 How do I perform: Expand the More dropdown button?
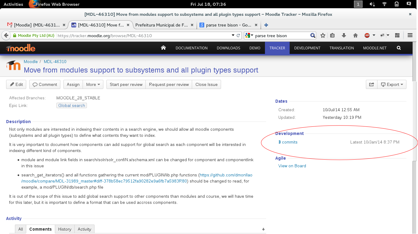(x=93, y=84)
